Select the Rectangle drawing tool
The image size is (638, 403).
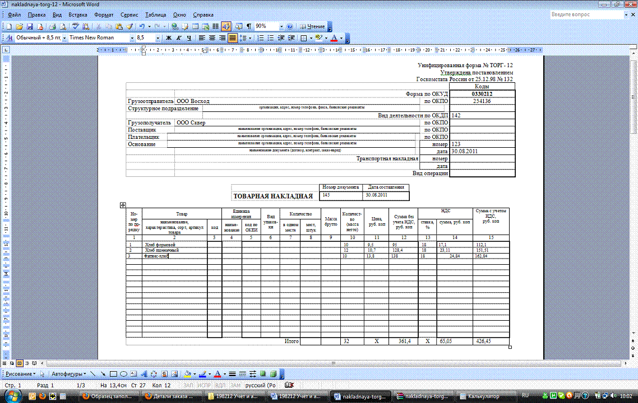point(113,373)
